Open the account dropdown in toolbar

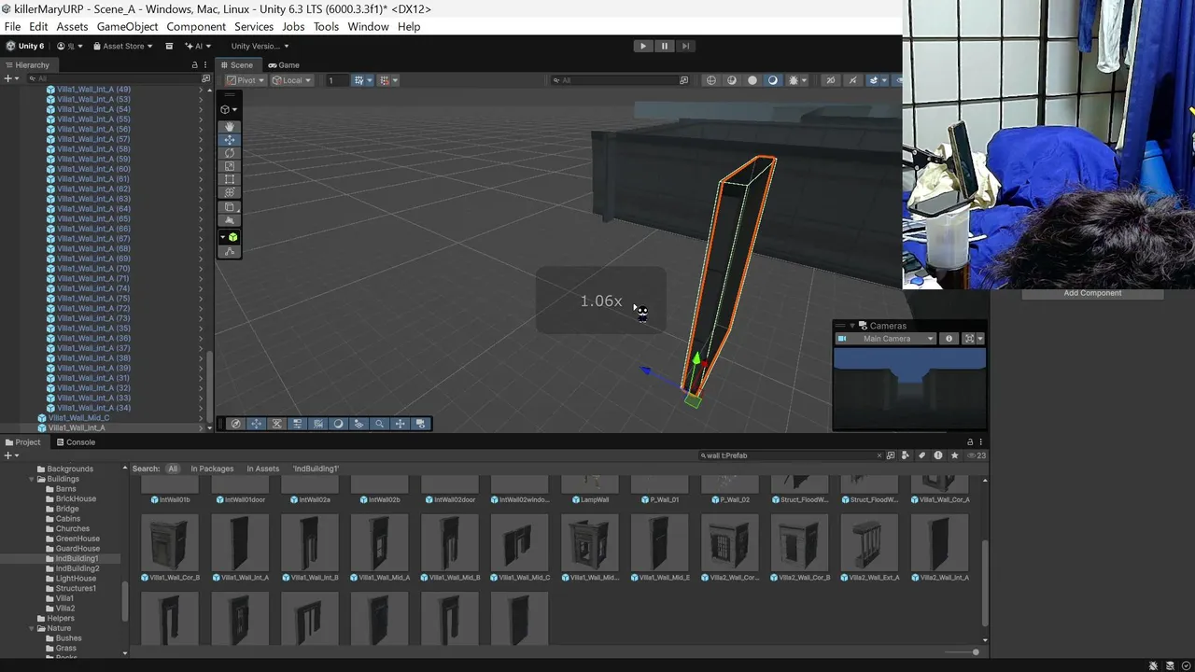tap(70, 46)
